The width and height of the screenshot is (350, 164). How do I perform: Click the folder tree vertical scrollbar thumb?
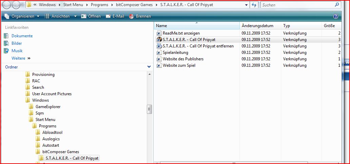[x=149, y=109]
